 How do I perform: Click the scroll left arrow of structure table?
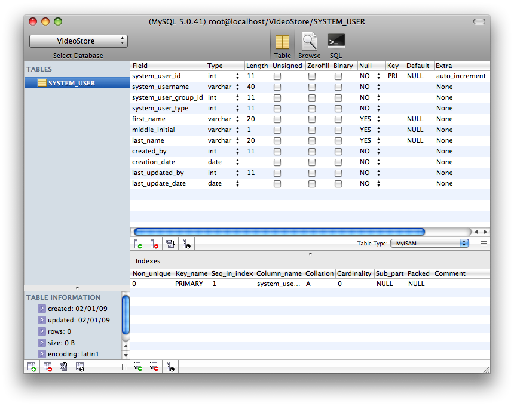(476, 232)
